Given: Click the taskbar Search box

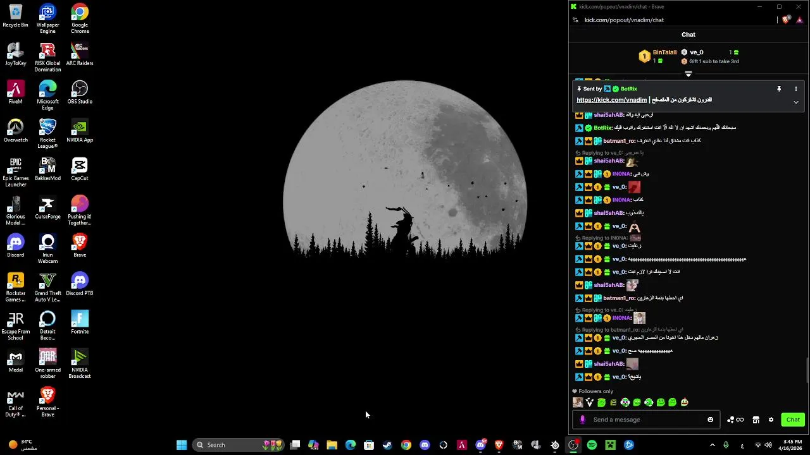Looking at the screenshot, I should coord(238,445).
